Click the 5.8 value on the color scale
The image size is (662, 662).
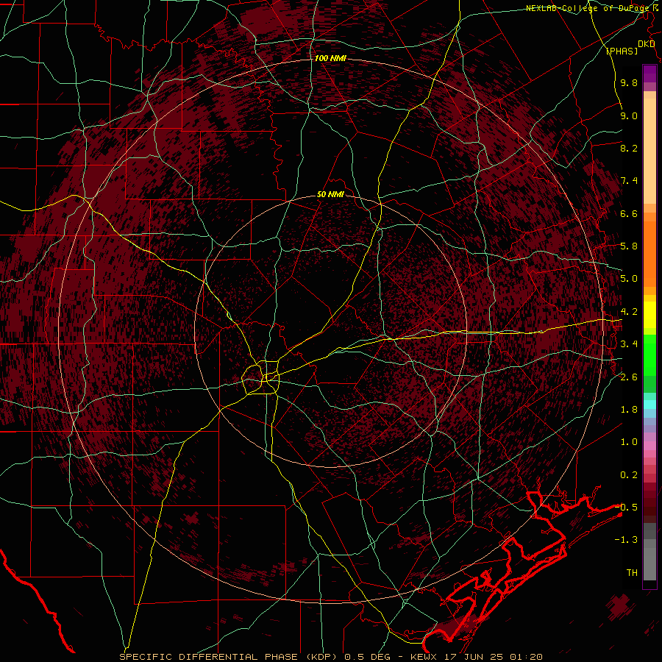[629, 246]
